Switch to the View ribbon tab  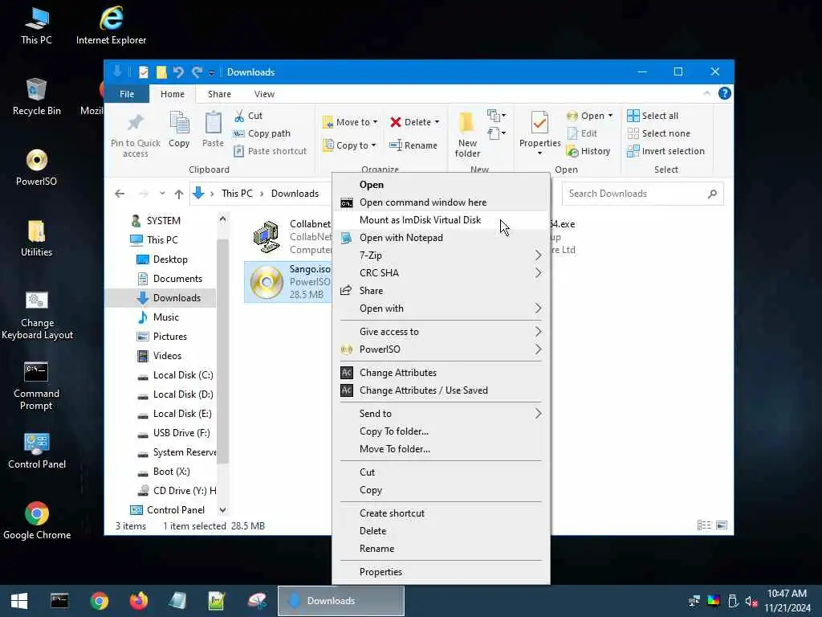264,94
